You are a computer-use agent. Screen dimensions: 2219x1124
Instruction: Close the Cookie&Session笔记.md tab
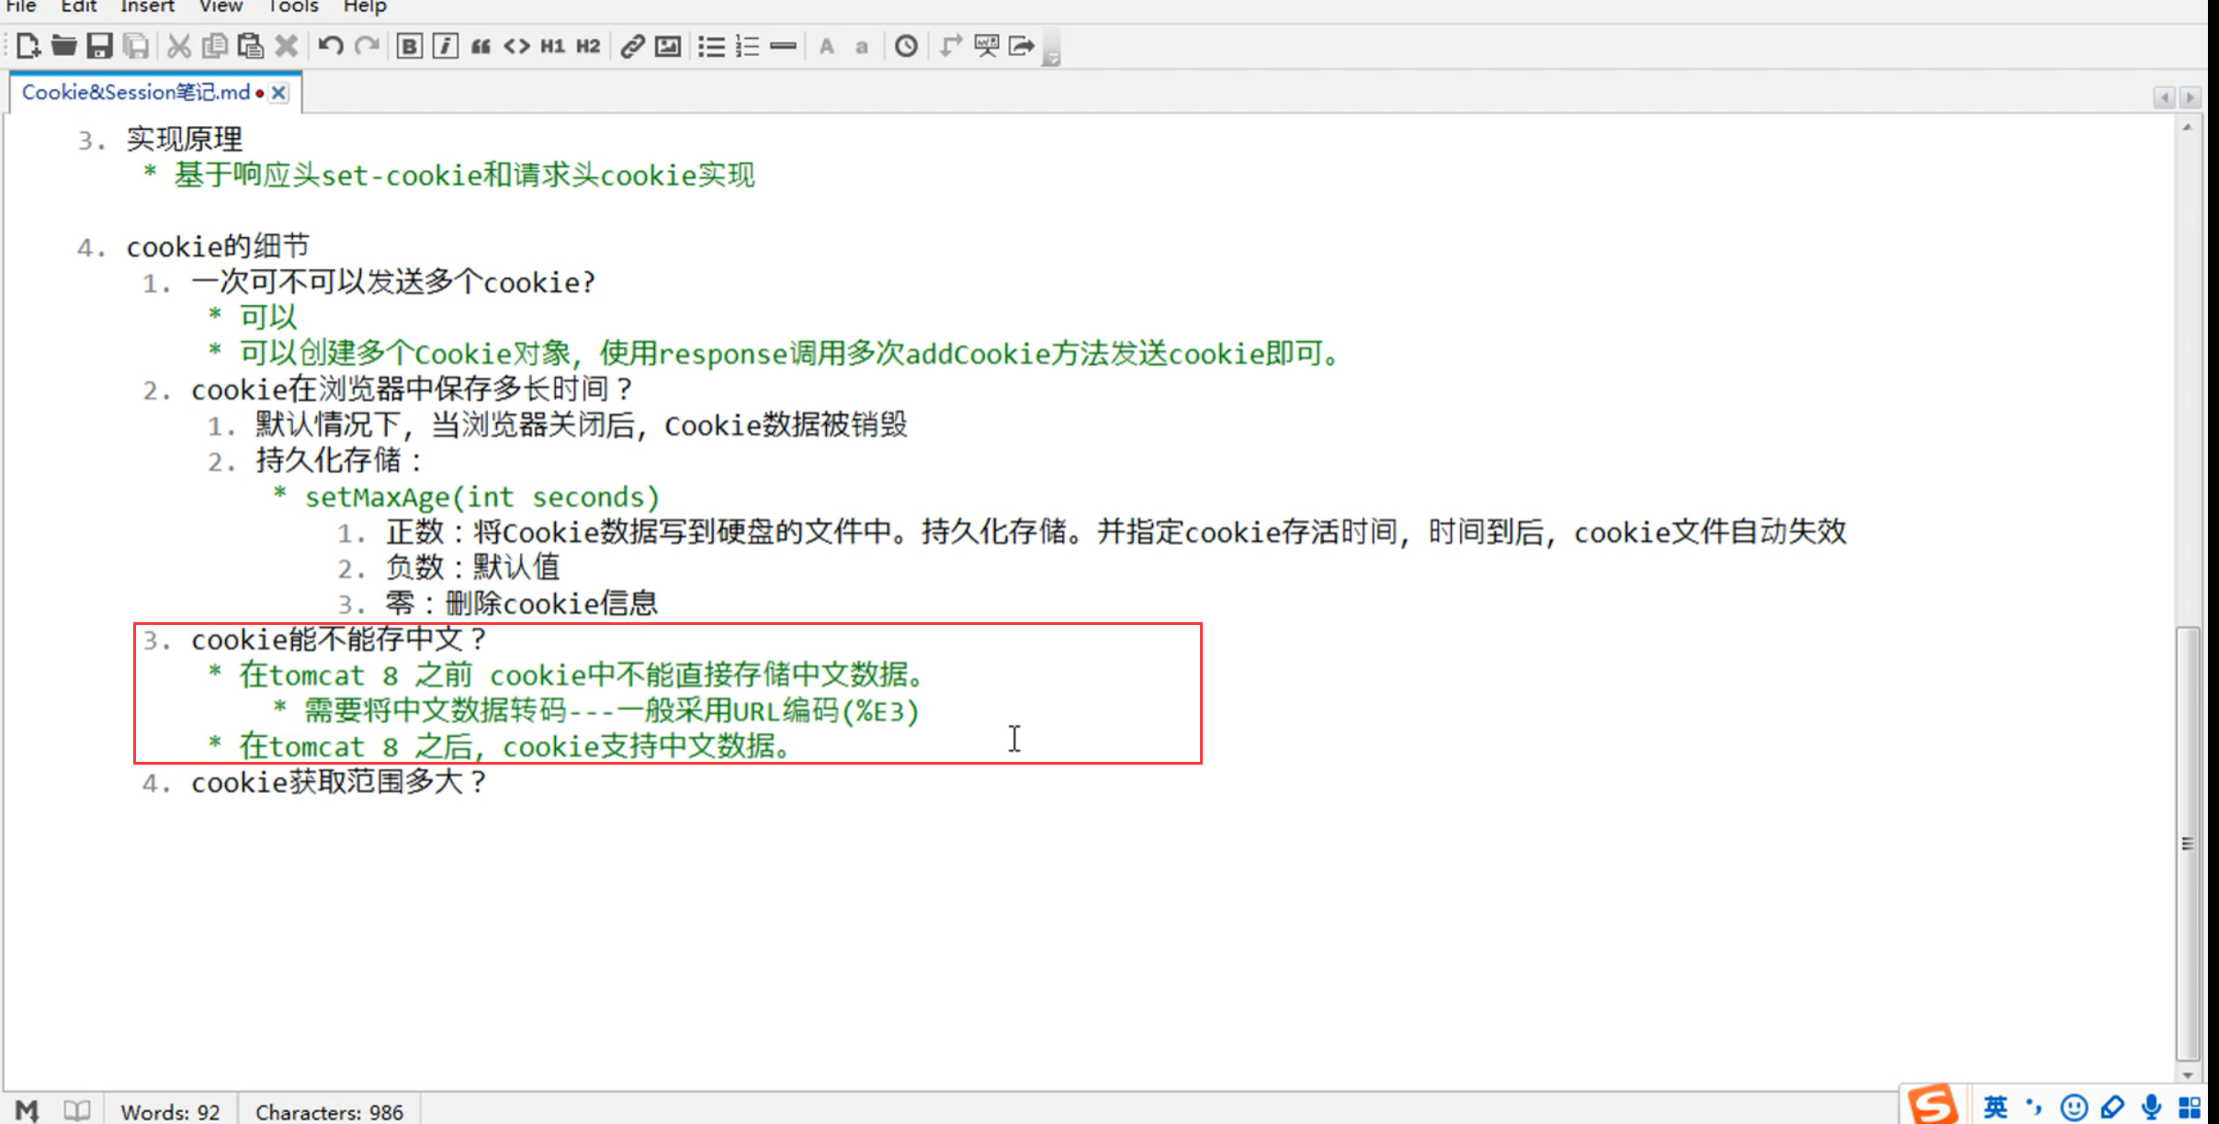point(279,93)
